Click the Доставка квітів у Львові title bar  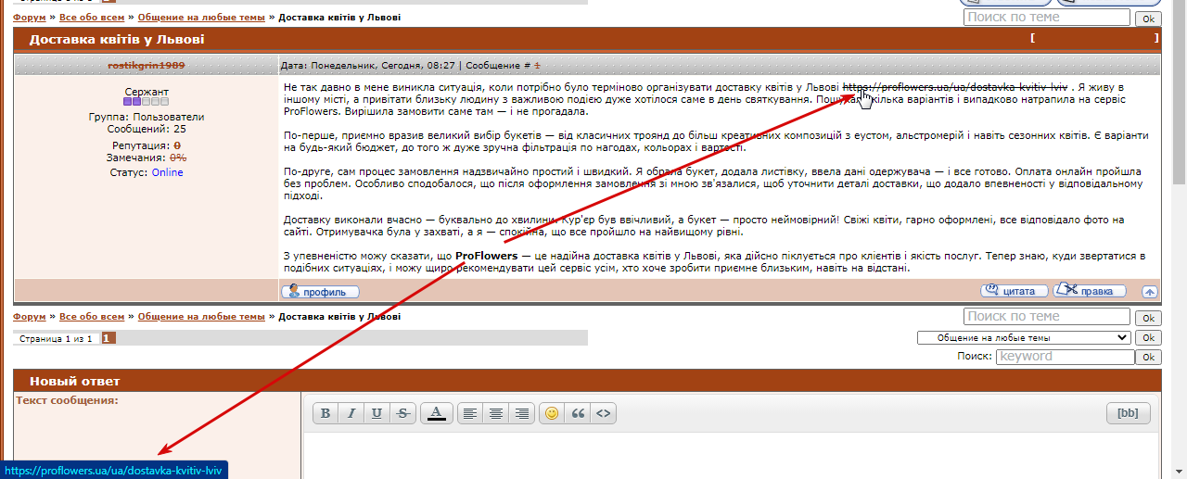point(588,39)
